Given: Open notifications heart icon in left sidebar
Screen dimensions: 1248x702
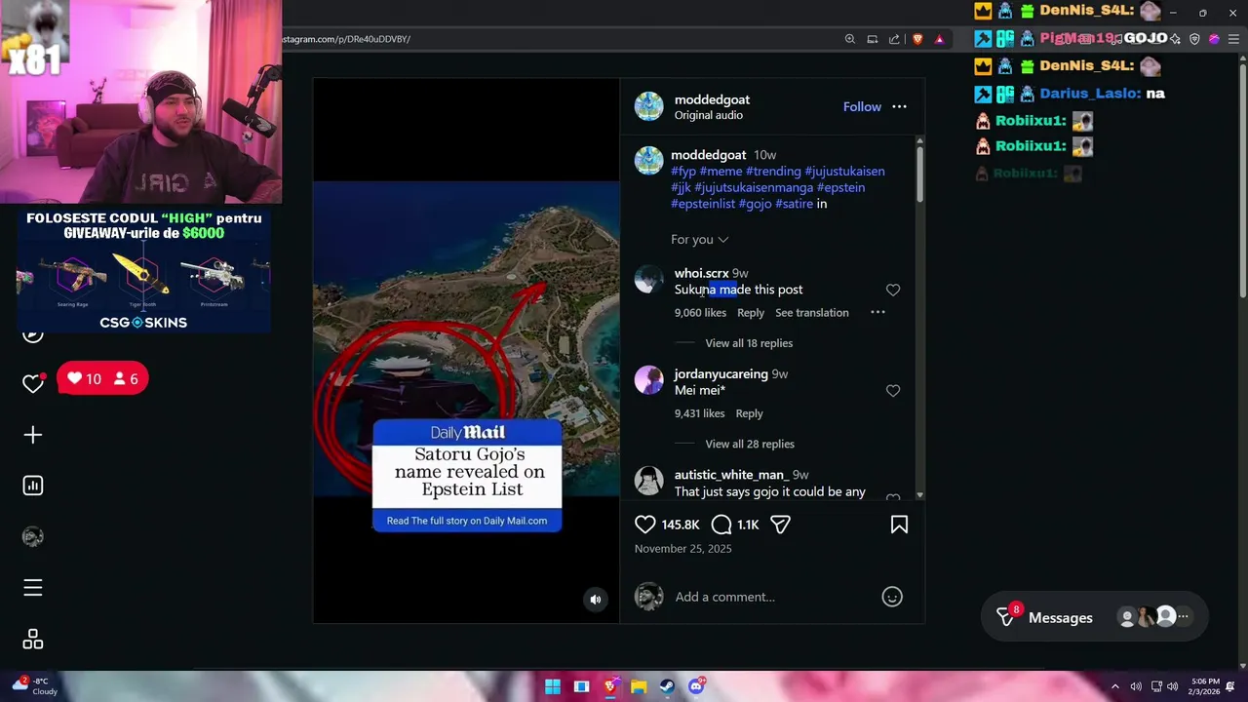Looking at the screenshot, I should click(x=33, y=383).
